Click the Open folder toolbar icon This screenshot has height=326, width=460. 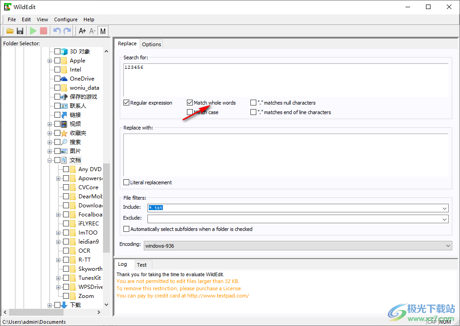10,31
